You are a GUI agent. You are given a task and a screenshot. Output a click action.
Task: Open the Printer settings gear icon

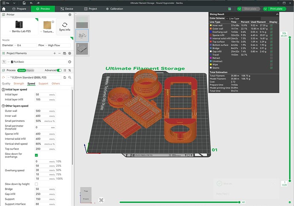70,14
